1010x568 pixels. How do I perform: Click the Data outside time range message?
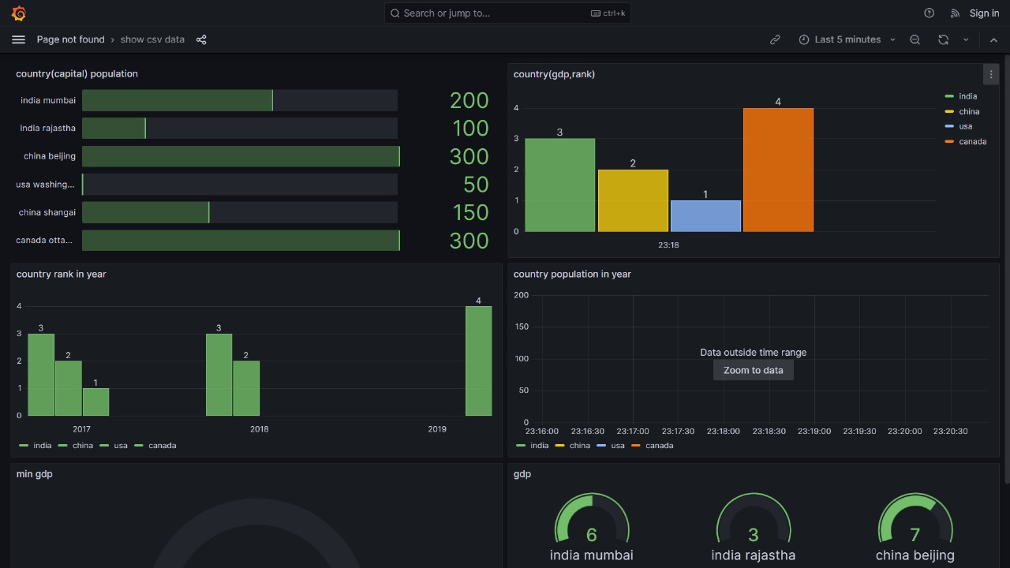[x=754, y=353]
